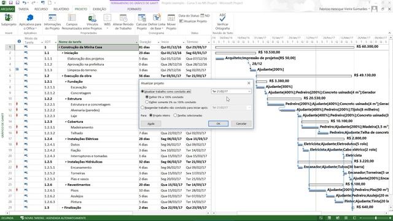
Task: Click OK in Atualizar projeto dialog
Action: tap(219, 123)
